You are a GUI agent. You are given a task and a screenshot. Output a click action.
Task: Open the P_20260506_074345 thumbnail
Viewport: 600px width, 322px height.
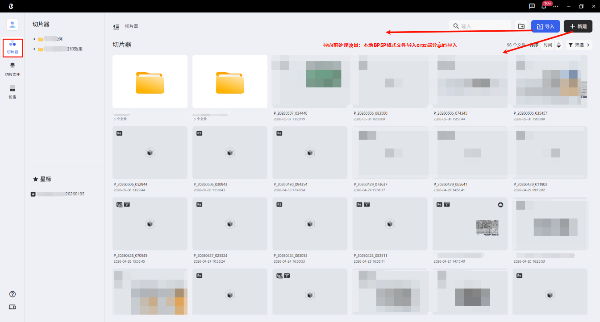click(x=470, y=81)
